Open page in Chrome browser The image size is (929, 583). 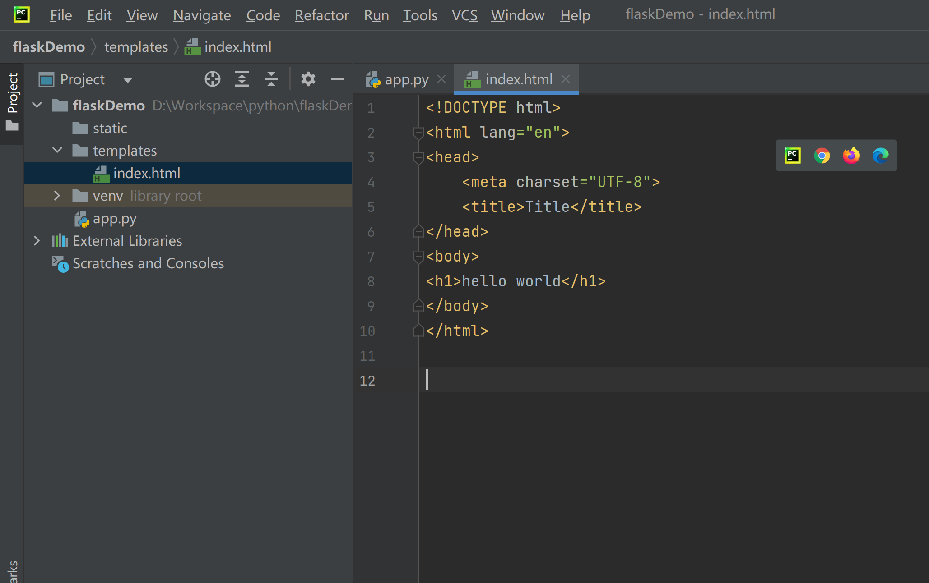(822, 156)
